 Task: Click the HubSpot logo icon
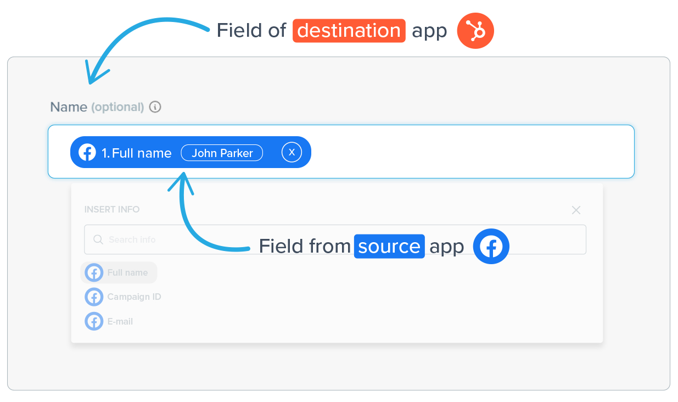pos(475,31)
